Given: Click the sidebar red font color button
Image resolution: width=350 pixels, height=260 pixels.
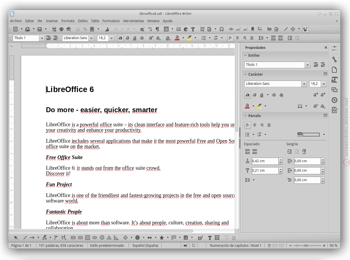Looking at the screenshot, I should (247, 106).
